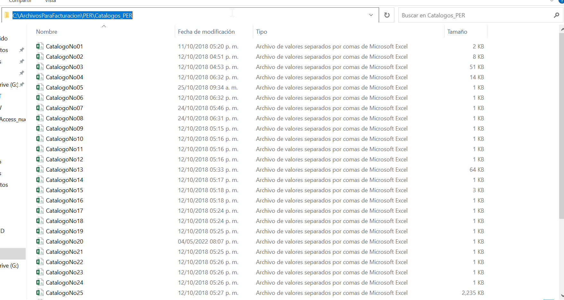Click date 12/10/2018 05:27 p. m.
The image size is (564, 300).
click(x=208, y=293)
